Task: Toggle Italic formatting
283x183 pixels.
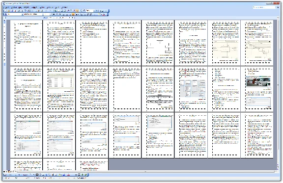Action: 57,14
